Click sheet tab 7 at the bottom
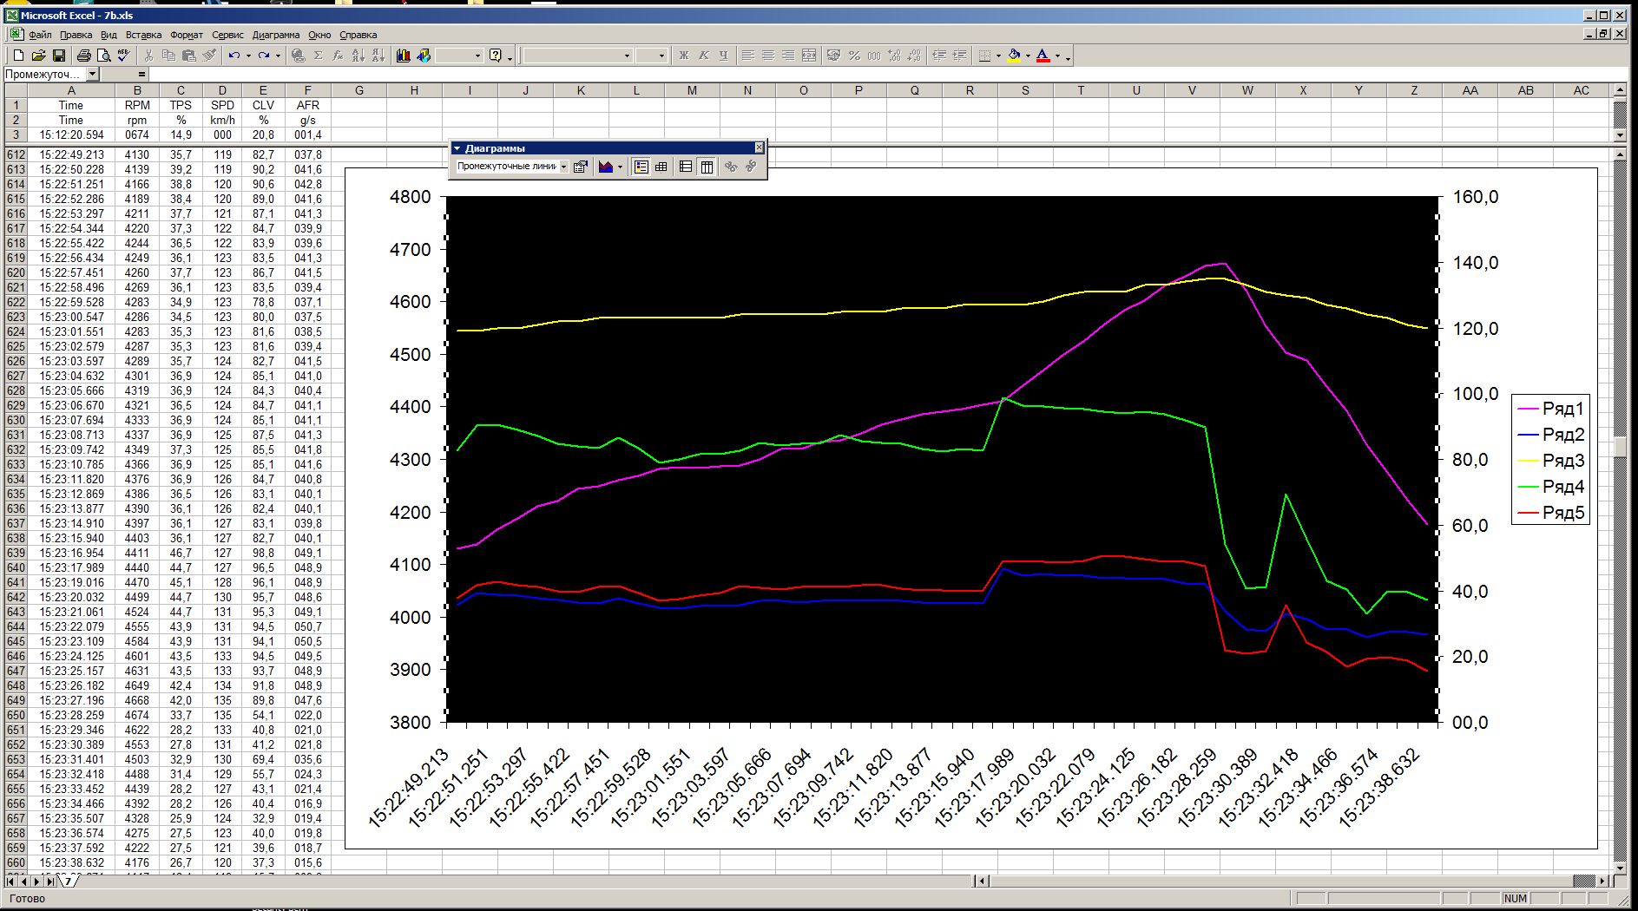This screenshot has width=1638, height=911. click(x=67, y=882)
